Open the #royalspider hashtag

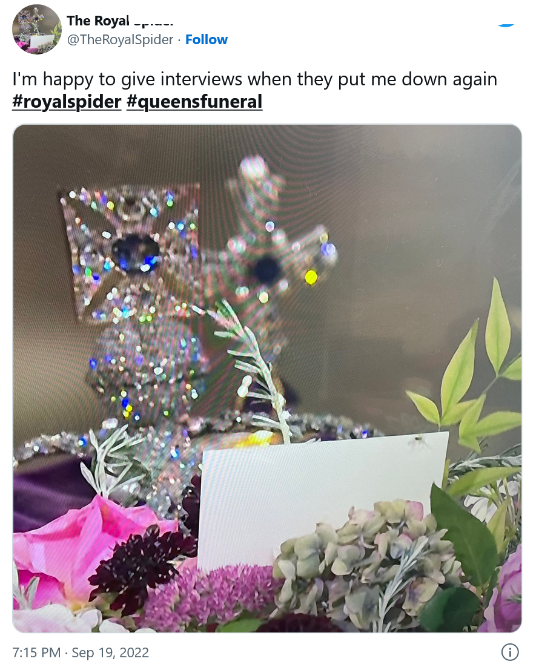tap(67, 102)
